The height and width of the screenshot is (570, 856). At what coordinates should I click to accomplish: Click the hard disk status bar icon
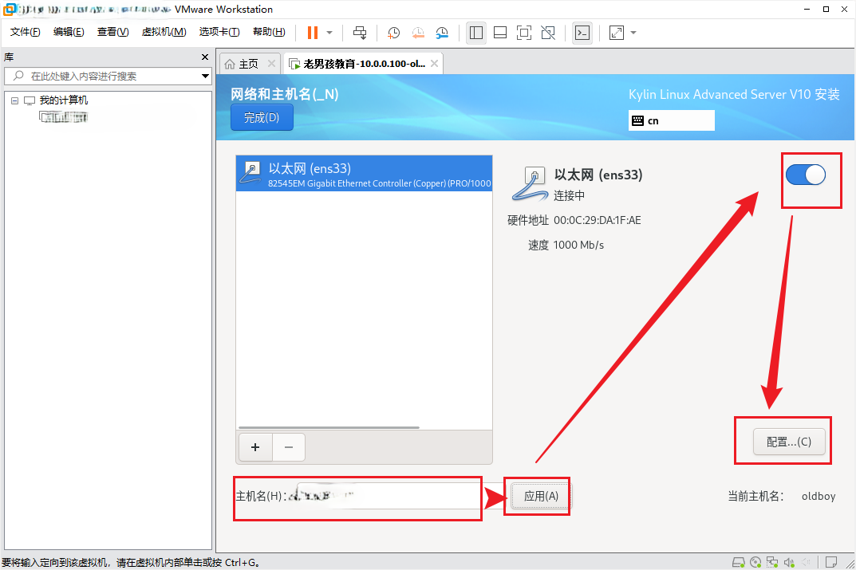pos(738,562)
